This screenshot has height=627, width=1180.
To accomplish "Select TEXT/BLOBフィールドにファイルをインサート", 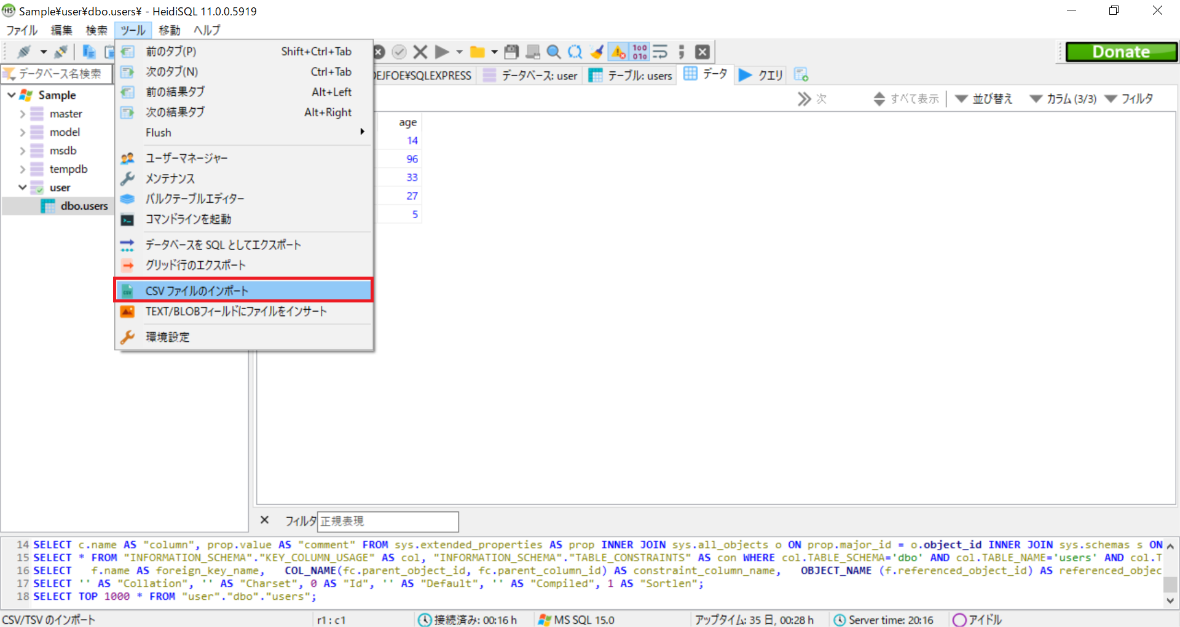I will tap(244, 312).
